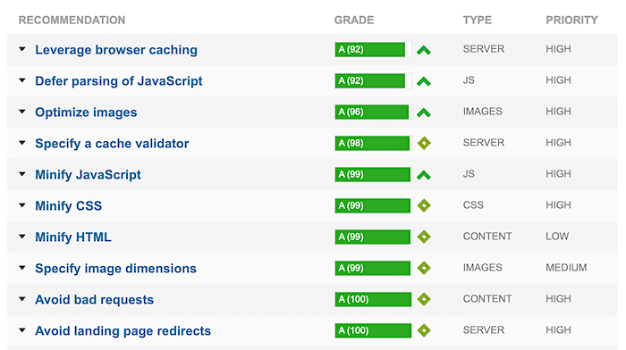
Task: Click LOW priority in Minify HTML row
Action: (557, 237)
